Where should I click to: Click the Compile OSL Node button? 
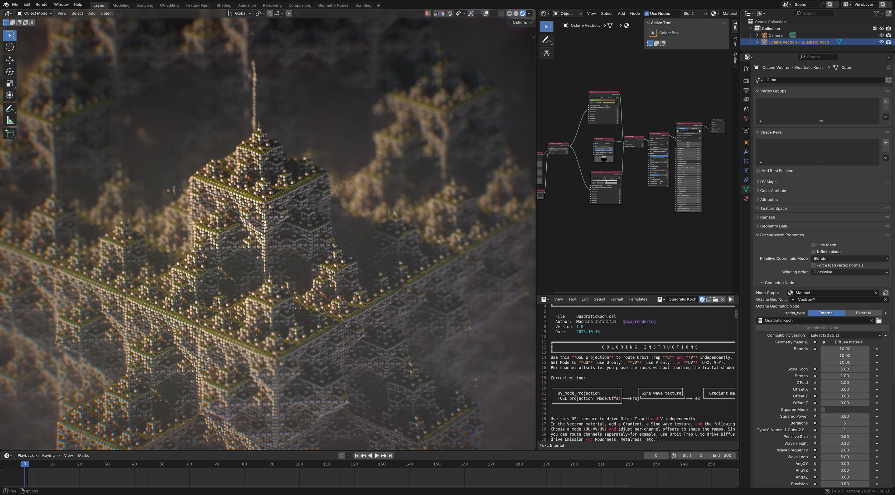pyautogui.click(x=822, y=328)
